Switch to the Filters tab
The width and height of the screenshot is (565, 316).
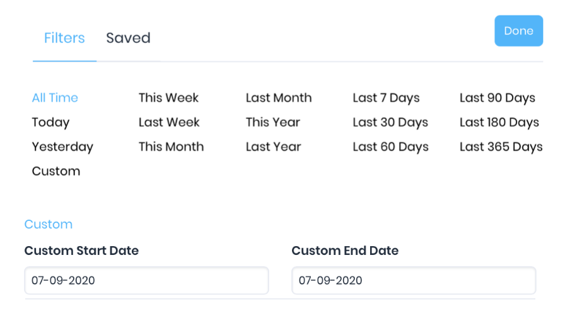[64, 38]
